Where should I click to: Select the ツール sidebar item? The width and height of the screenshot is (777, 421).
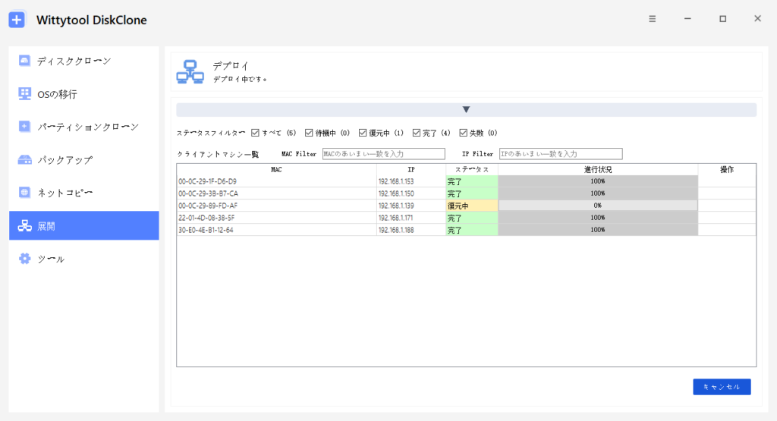pos(84,259)
